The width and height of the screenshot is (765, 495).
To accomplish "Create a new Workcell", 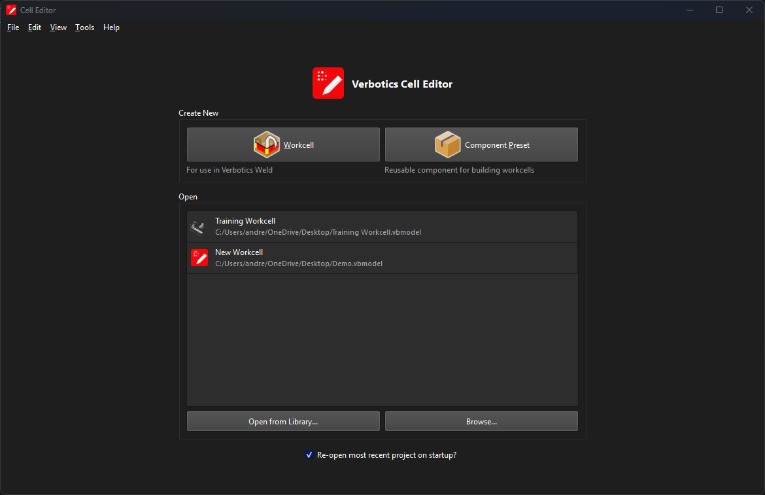I will pos(283,145).
